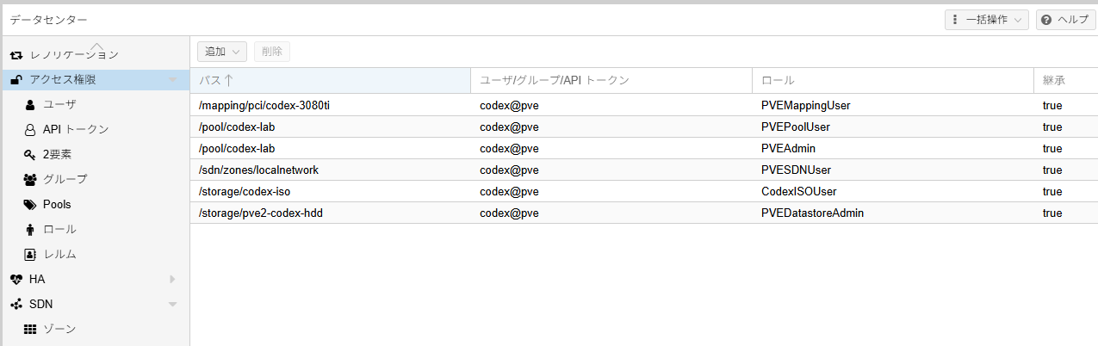Sort by ユーザ/グループ/API トークン column header
Screen dimensions: 1098x346
[x=611, y=80]
